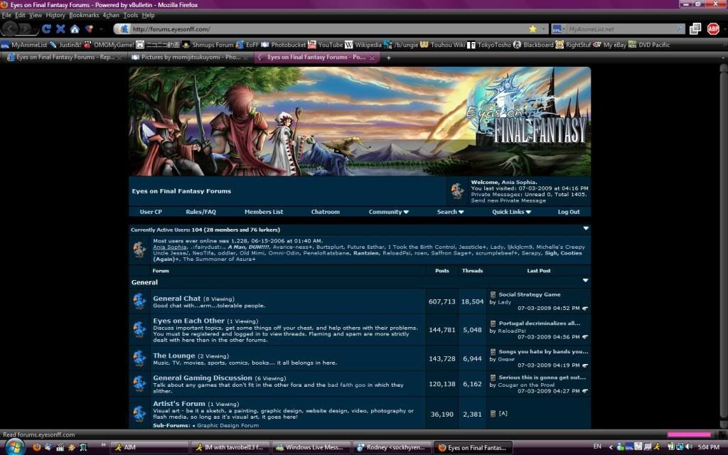Go to last post of Serious this is gonna thread

pyautogui.click(x=585, y=391)
